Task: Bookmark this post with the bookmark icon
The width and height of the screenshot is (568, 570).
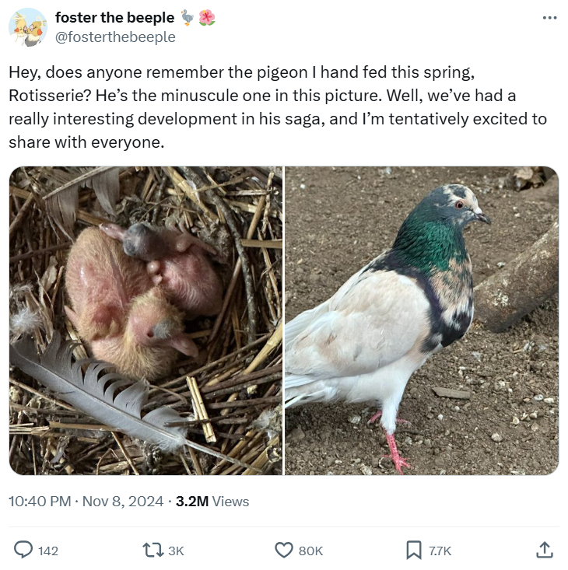Action: coord(414,550)
